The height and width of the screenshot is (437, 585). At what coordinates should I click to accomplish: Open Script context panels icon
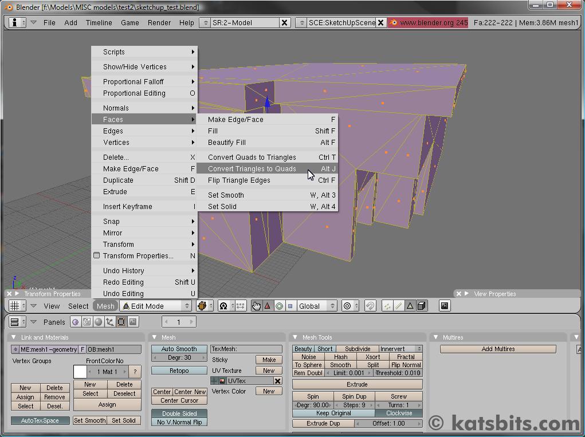[87, 322]
